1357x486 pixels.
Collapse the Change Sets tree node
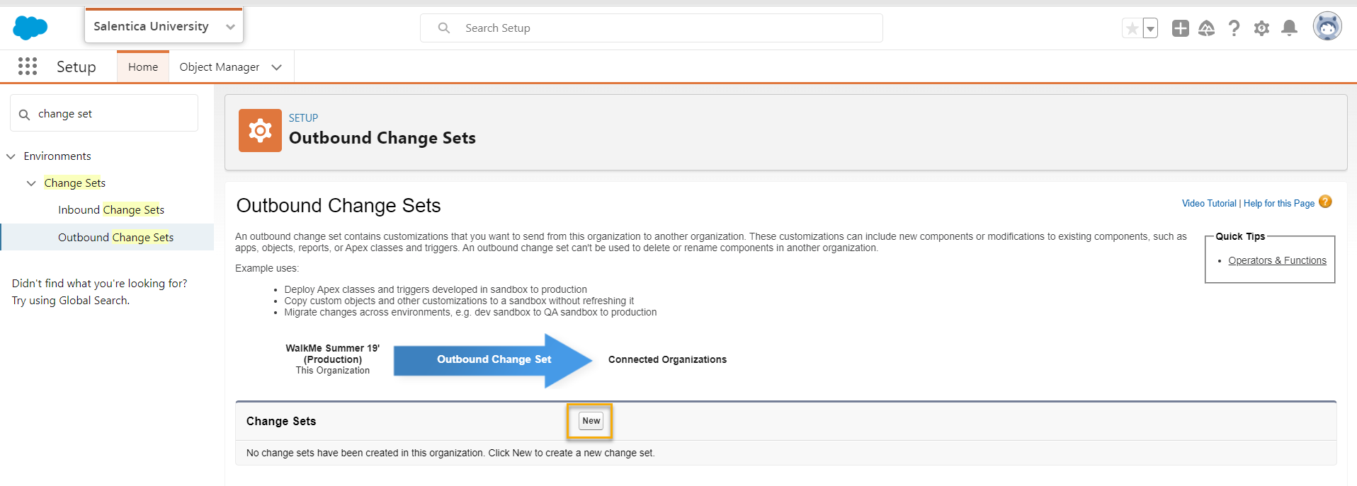point(31,183)
